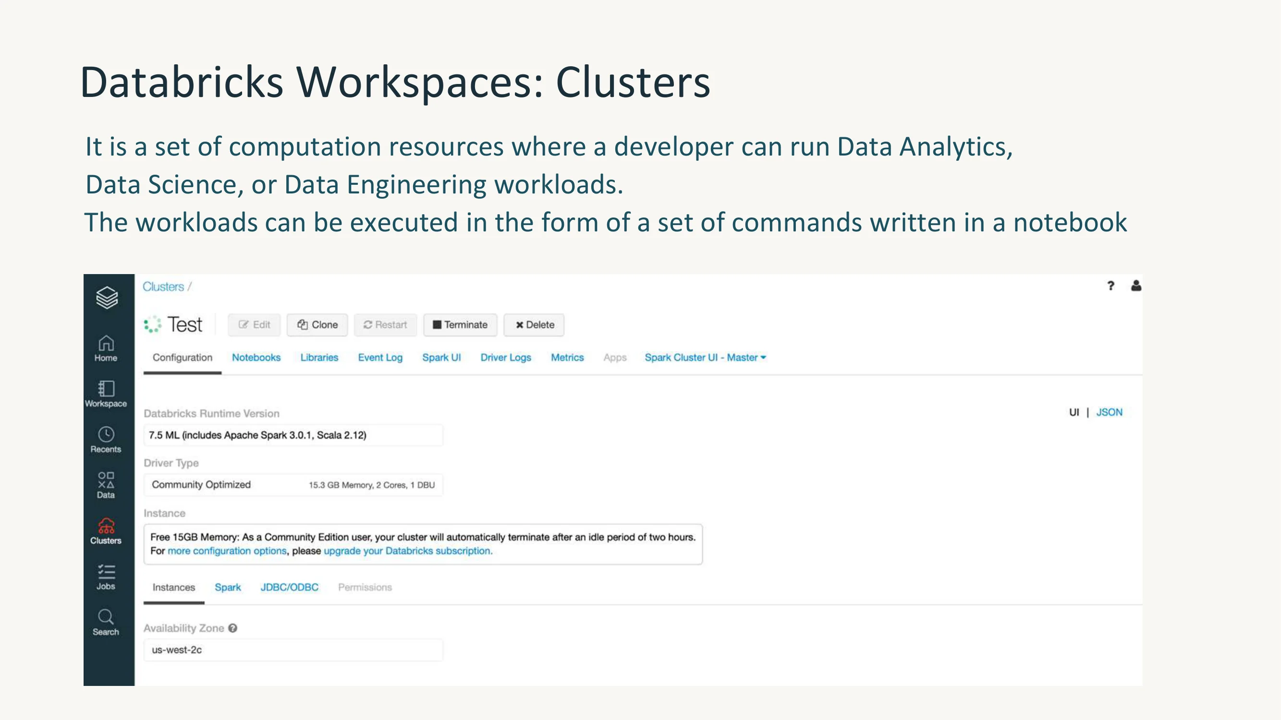
Task: Click the Databricks logo icon
Action: [107, 298]
